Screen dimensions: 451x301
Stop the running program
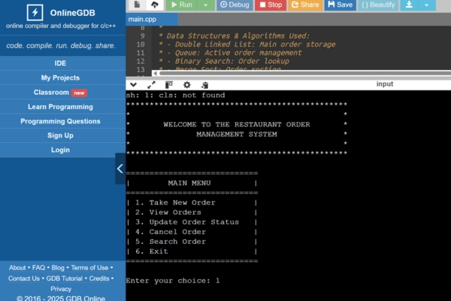click(x=271, y=5)
